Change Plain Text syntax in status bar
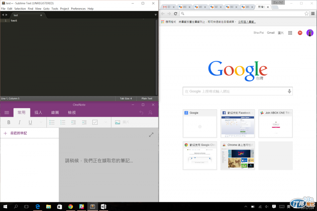This screenshot has height=211, width=317. click(147, 99)
